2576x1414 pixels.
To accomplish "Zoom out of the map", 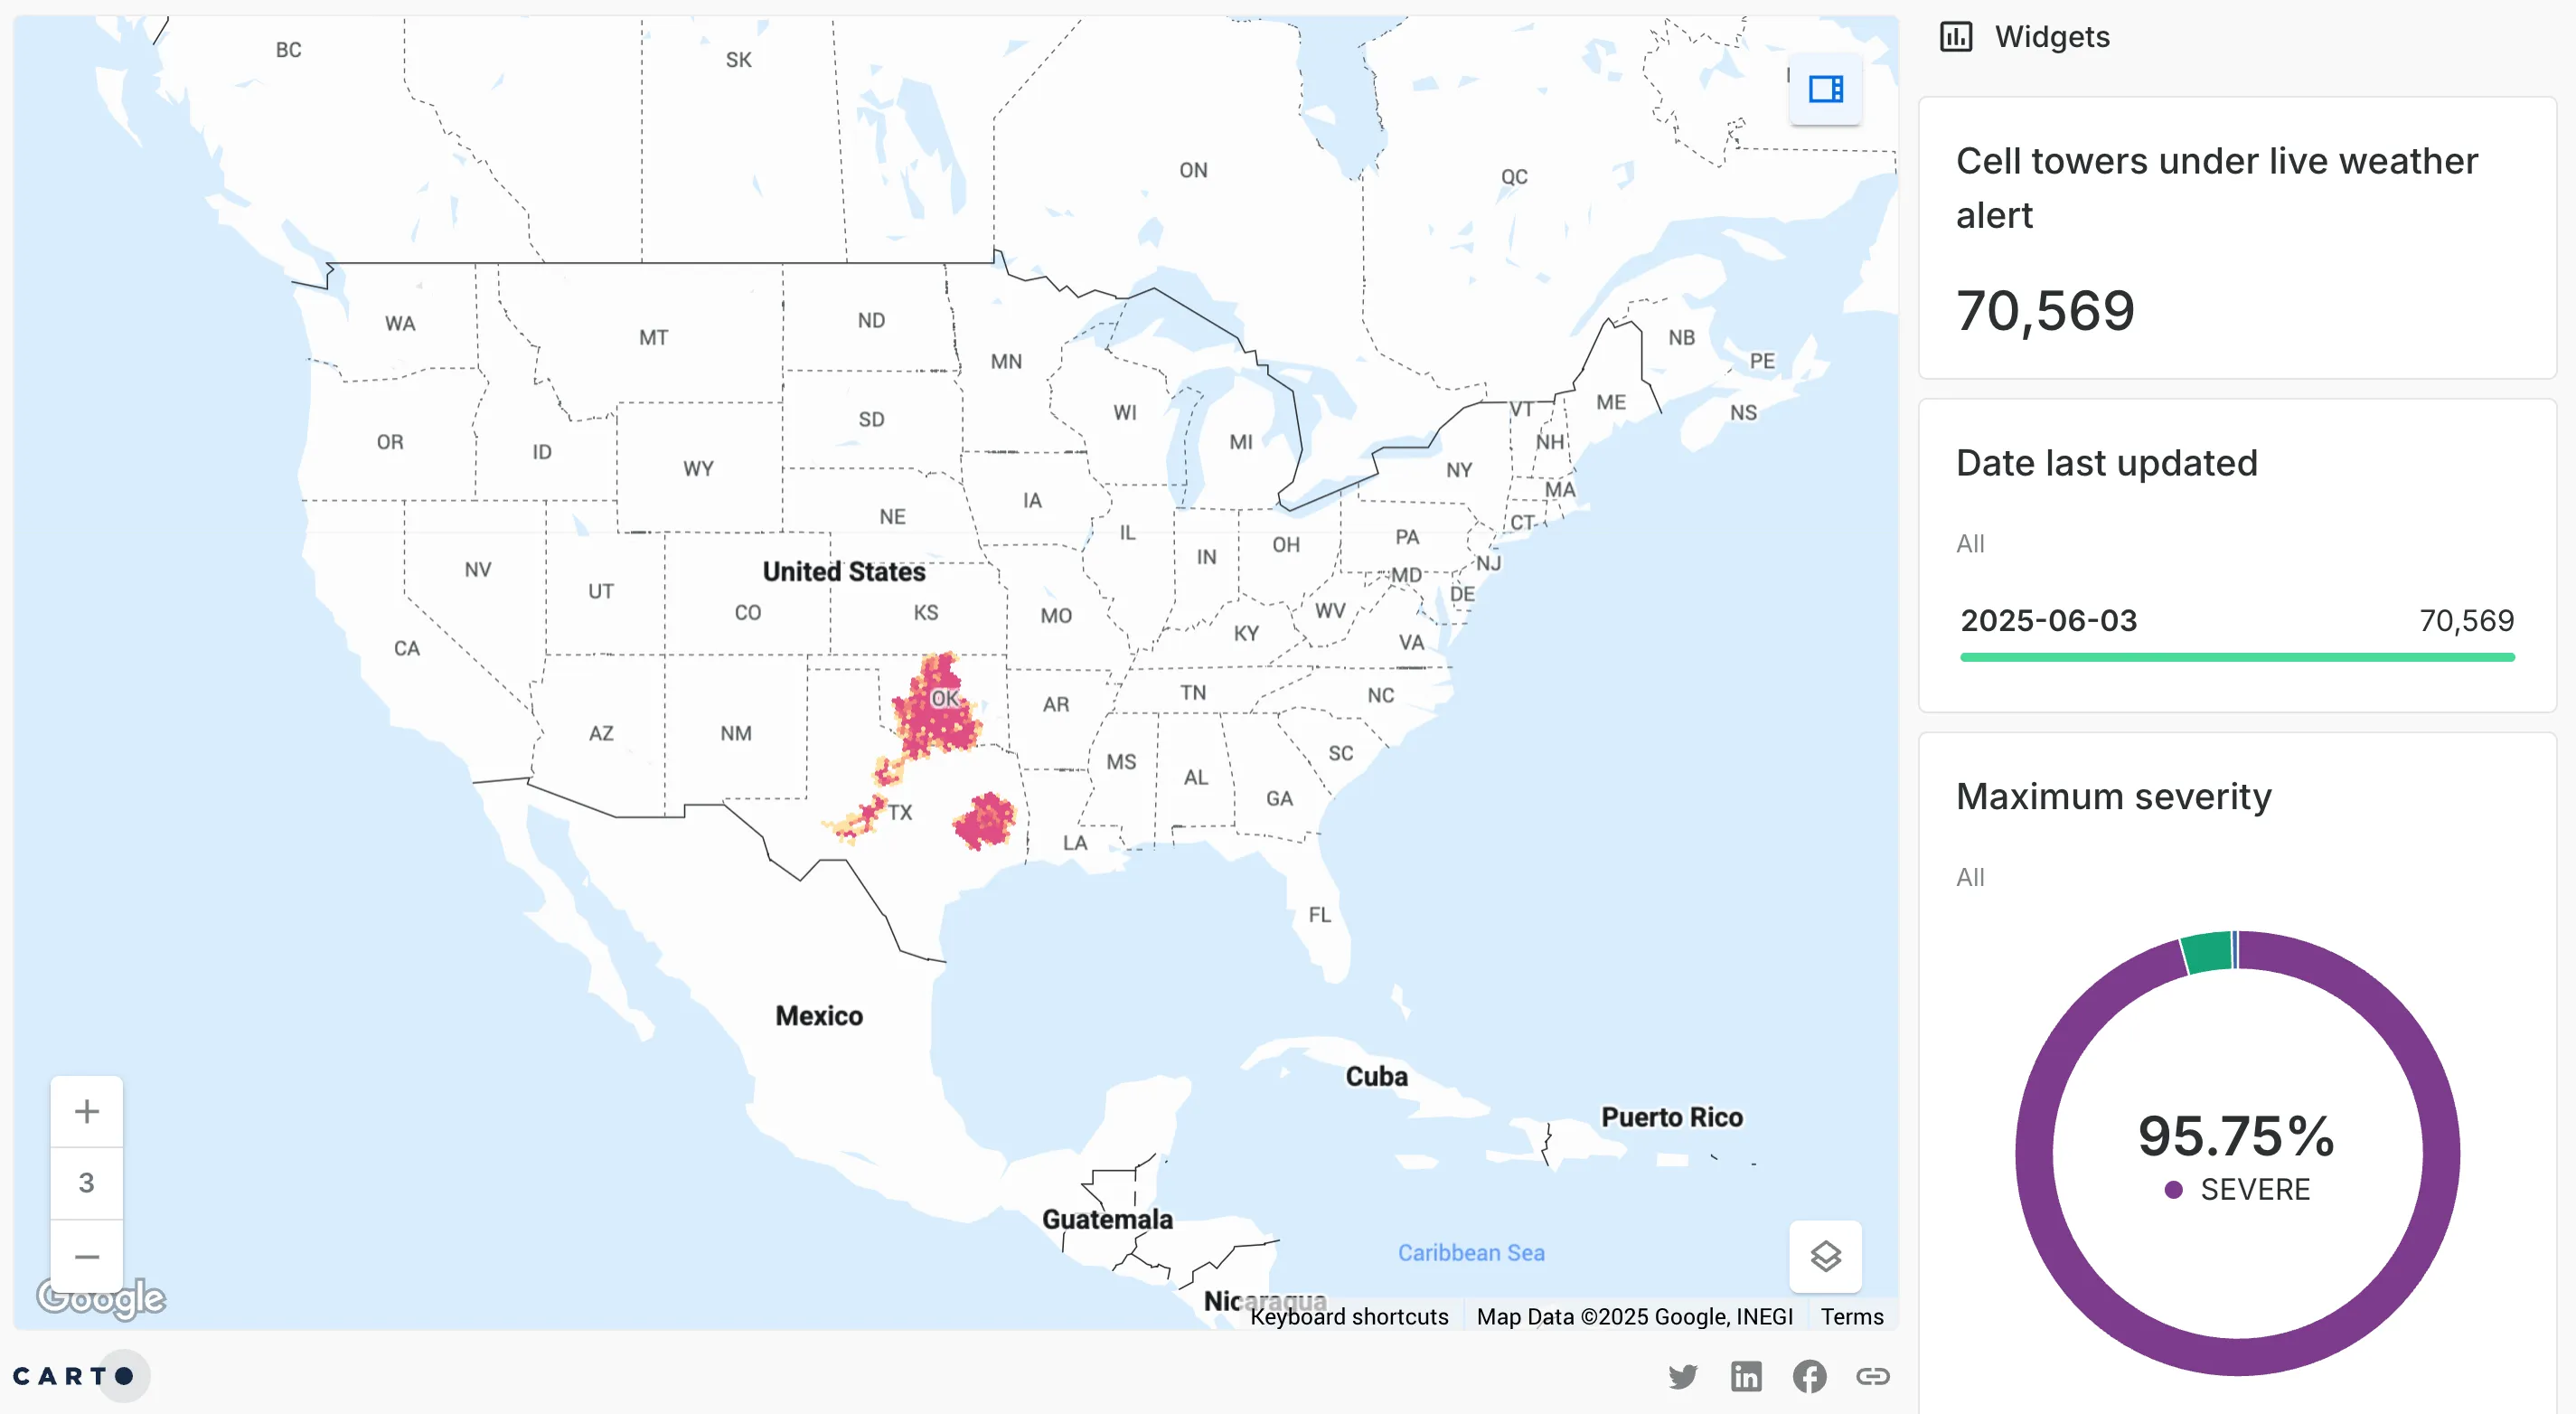I will point(87,1256).
